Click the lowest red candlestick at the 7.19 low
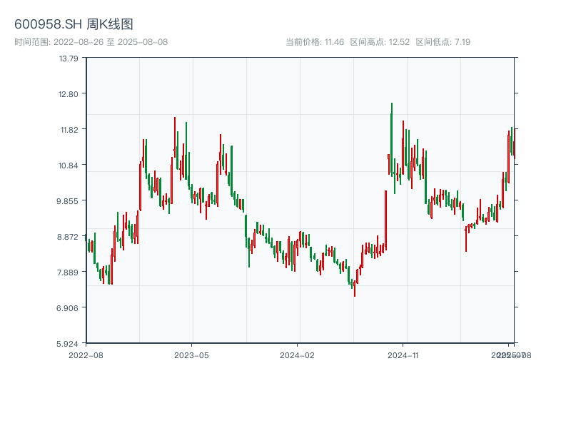This screenshot has width=571, height=428. pyautogui.click(x=355, y=288)
